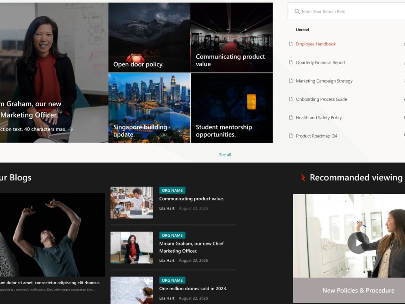Click the Recommanded viewing heading

pos(356,178)
